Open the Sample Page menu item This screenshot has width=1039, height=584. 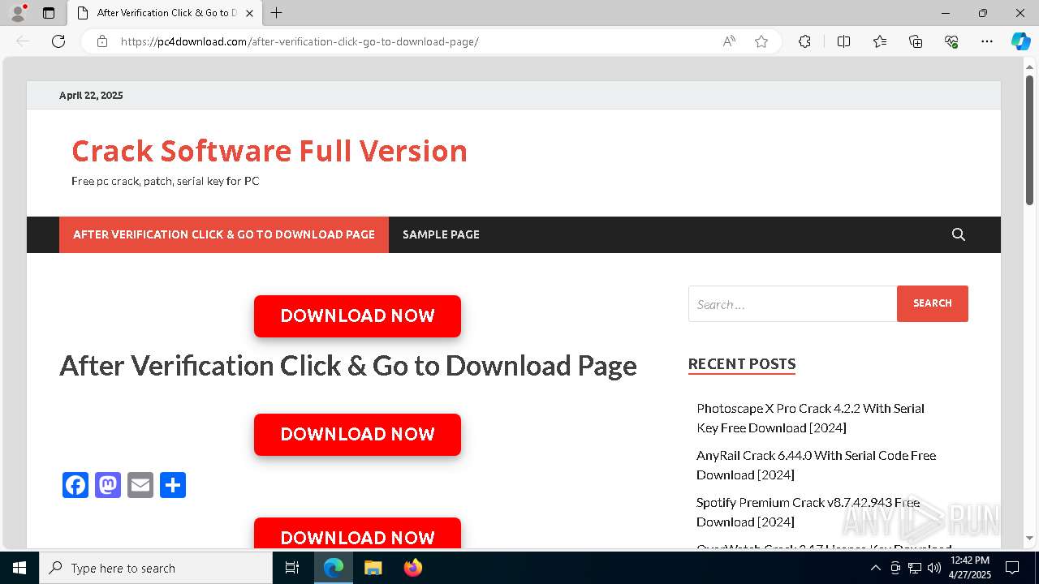(441, 234)
